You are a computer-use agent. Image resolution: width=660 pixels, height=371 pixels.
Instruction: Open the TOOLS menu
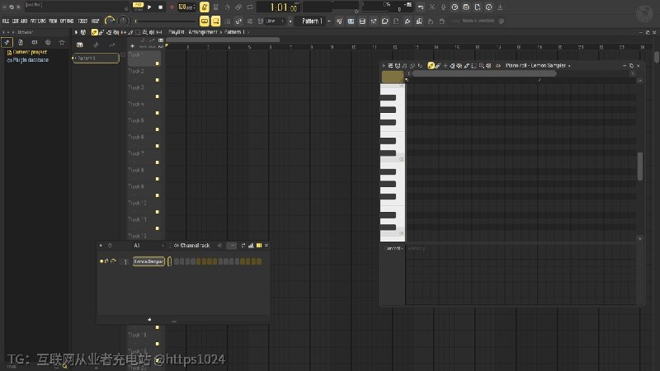tap(83, 21)
